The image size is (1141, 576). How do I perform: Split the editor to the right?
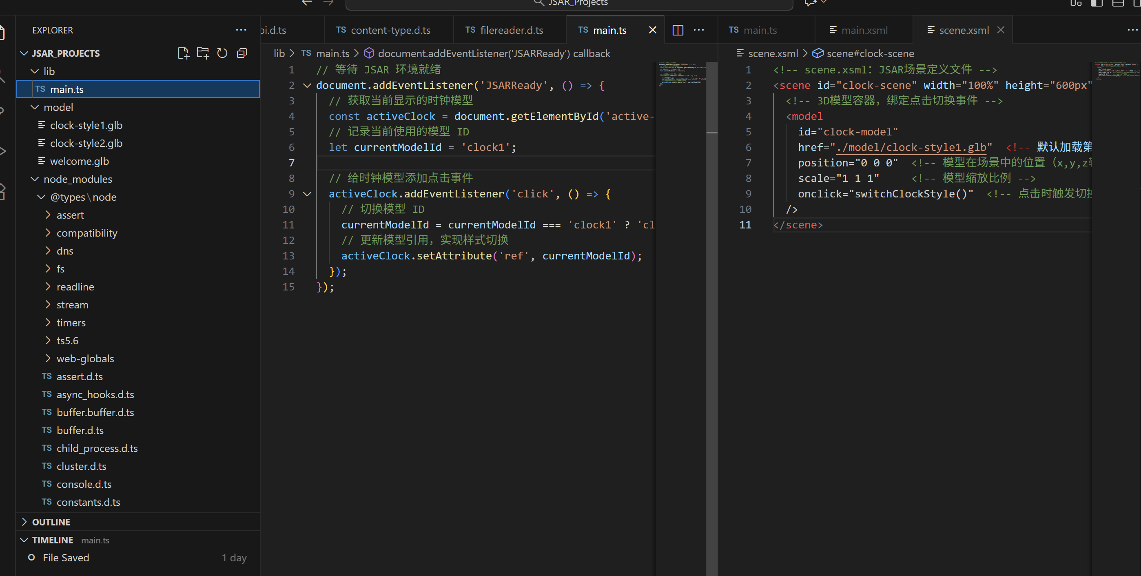point(678,30)
